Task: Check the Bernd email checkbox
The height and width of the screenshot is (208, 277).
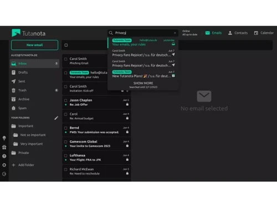Action: (x=65, y=128)
